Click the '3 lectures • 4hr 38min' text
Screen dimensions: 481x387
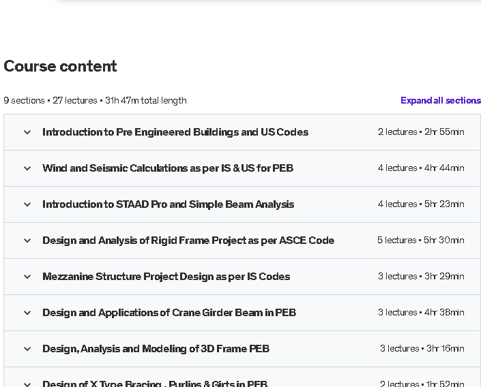point(421,313)
